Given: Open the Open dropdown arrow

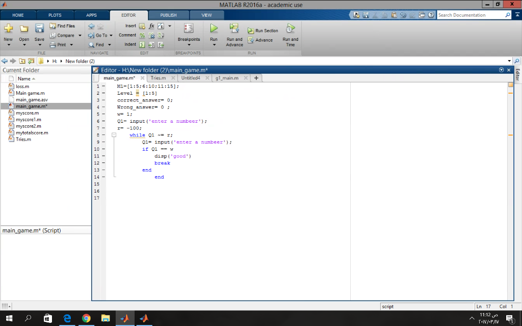Looking at the screenshot, I should click(x=24, y=45).
